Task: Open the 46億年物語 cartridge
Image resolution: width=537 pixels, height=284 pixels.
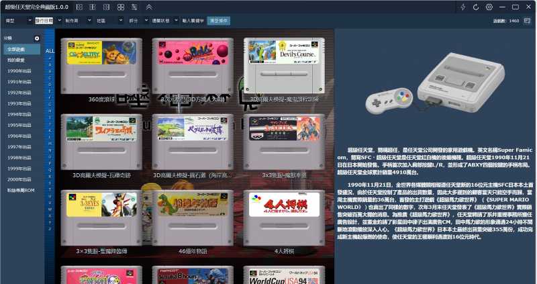Action: 193,218
